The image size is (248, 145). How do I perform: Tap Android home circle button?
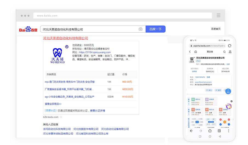point(210,137)
